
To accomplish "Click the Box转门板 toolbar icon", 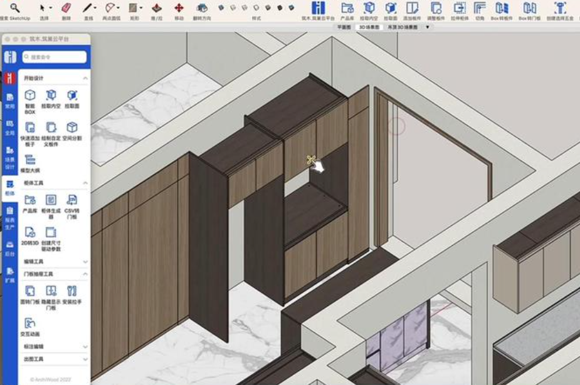I will [x=529, y=8].
